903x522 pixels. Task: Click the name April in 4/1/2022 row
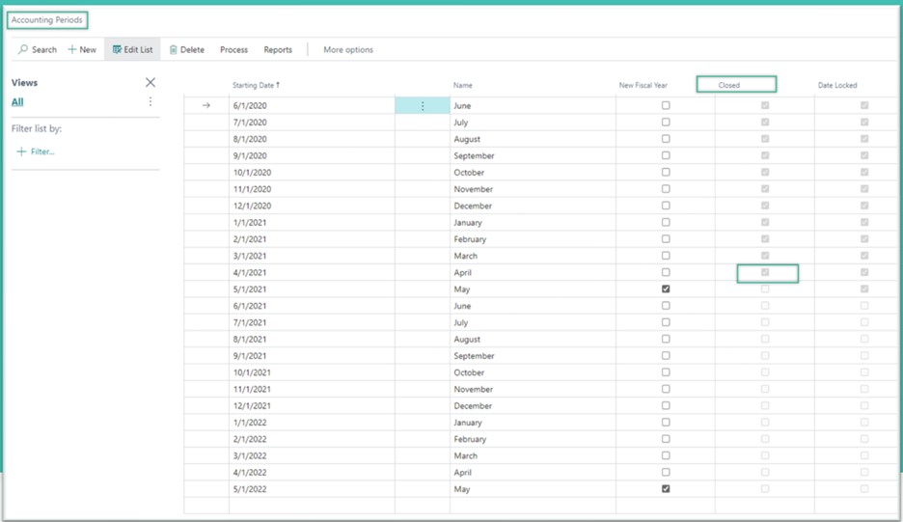click(462, 473)
